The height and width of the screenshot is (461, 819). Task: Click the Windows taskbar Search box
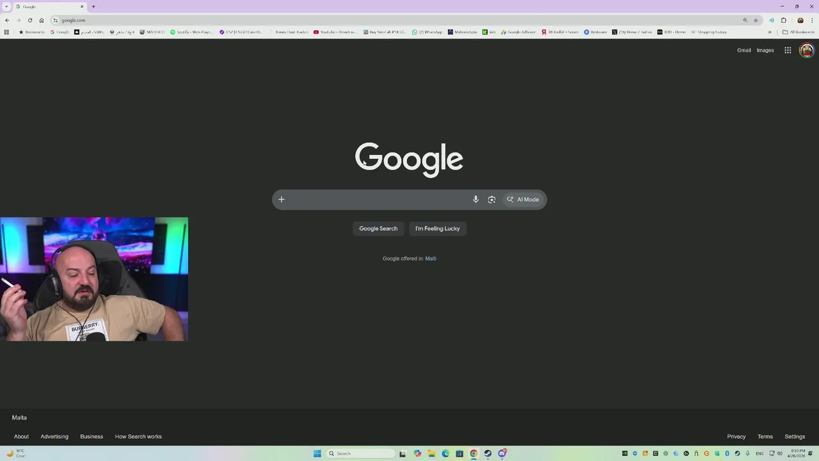362,453
